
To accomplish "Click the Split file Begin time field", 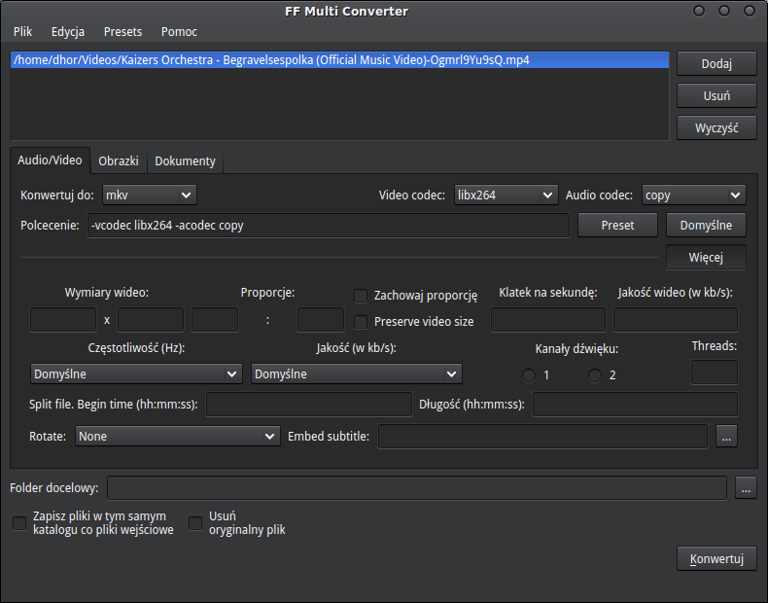I will (x=309, y=405).
